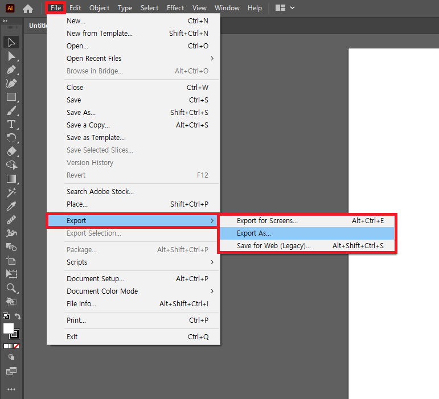Select the Rotate tool
This screenshot has width=439, height=399.
[11, 138]
